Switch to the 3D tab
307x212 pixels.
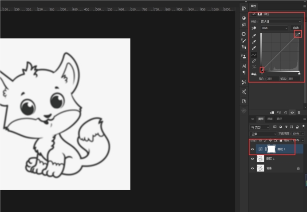[x=252, y=119]
